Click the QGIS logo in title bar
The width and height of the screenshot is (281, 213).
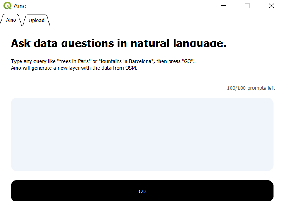coord(7,6)
